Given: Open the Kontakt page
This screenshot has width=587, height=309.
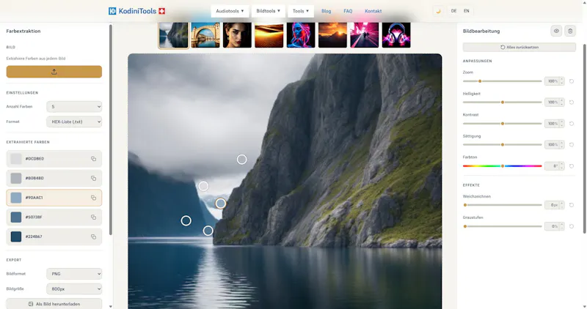Looking at the screenshot, I should click(373, 11).
